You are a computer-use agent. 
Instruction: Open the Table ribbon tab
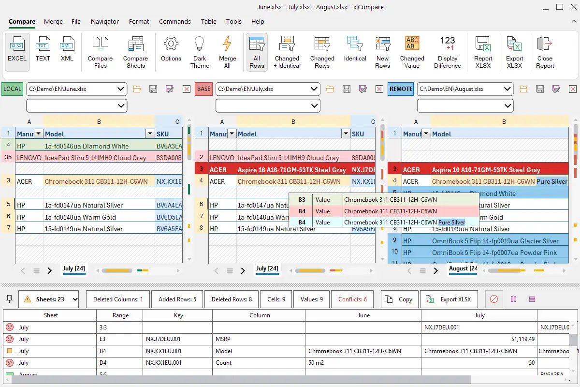[209, 21]
